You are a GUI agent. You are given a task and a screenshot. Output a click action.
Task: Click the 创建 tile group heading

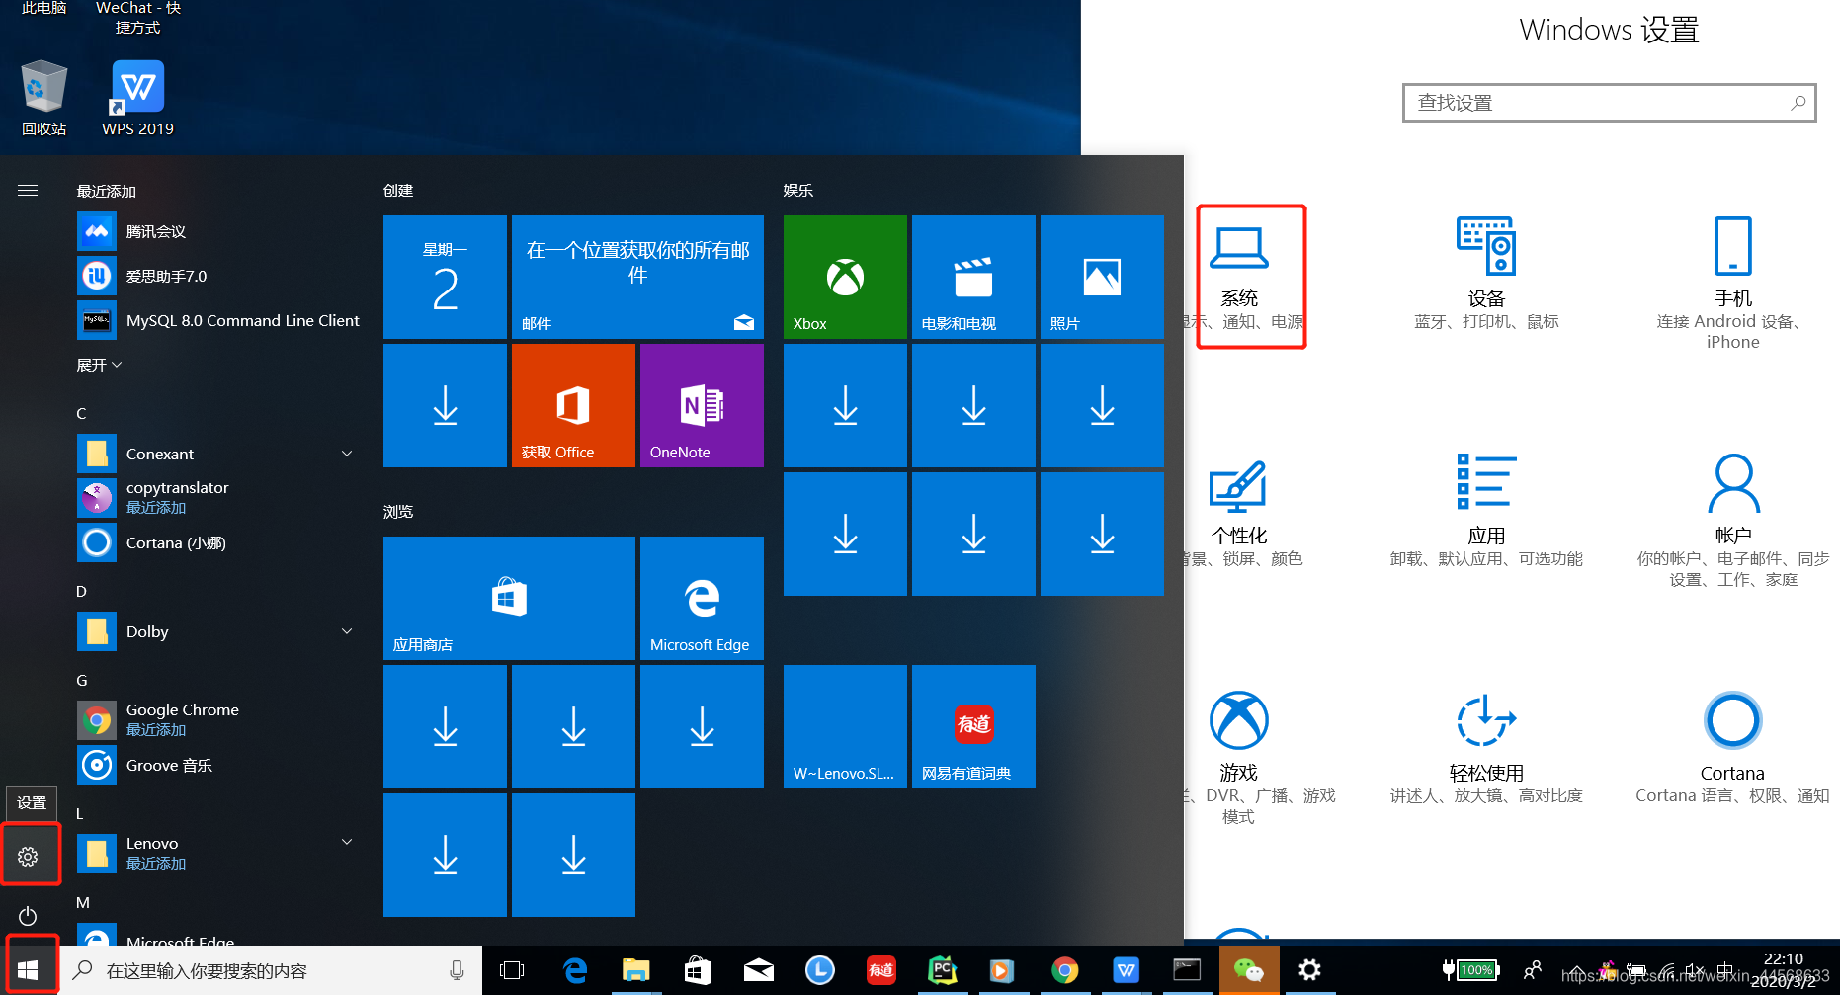pyautogui.click(x=398, y=190)
